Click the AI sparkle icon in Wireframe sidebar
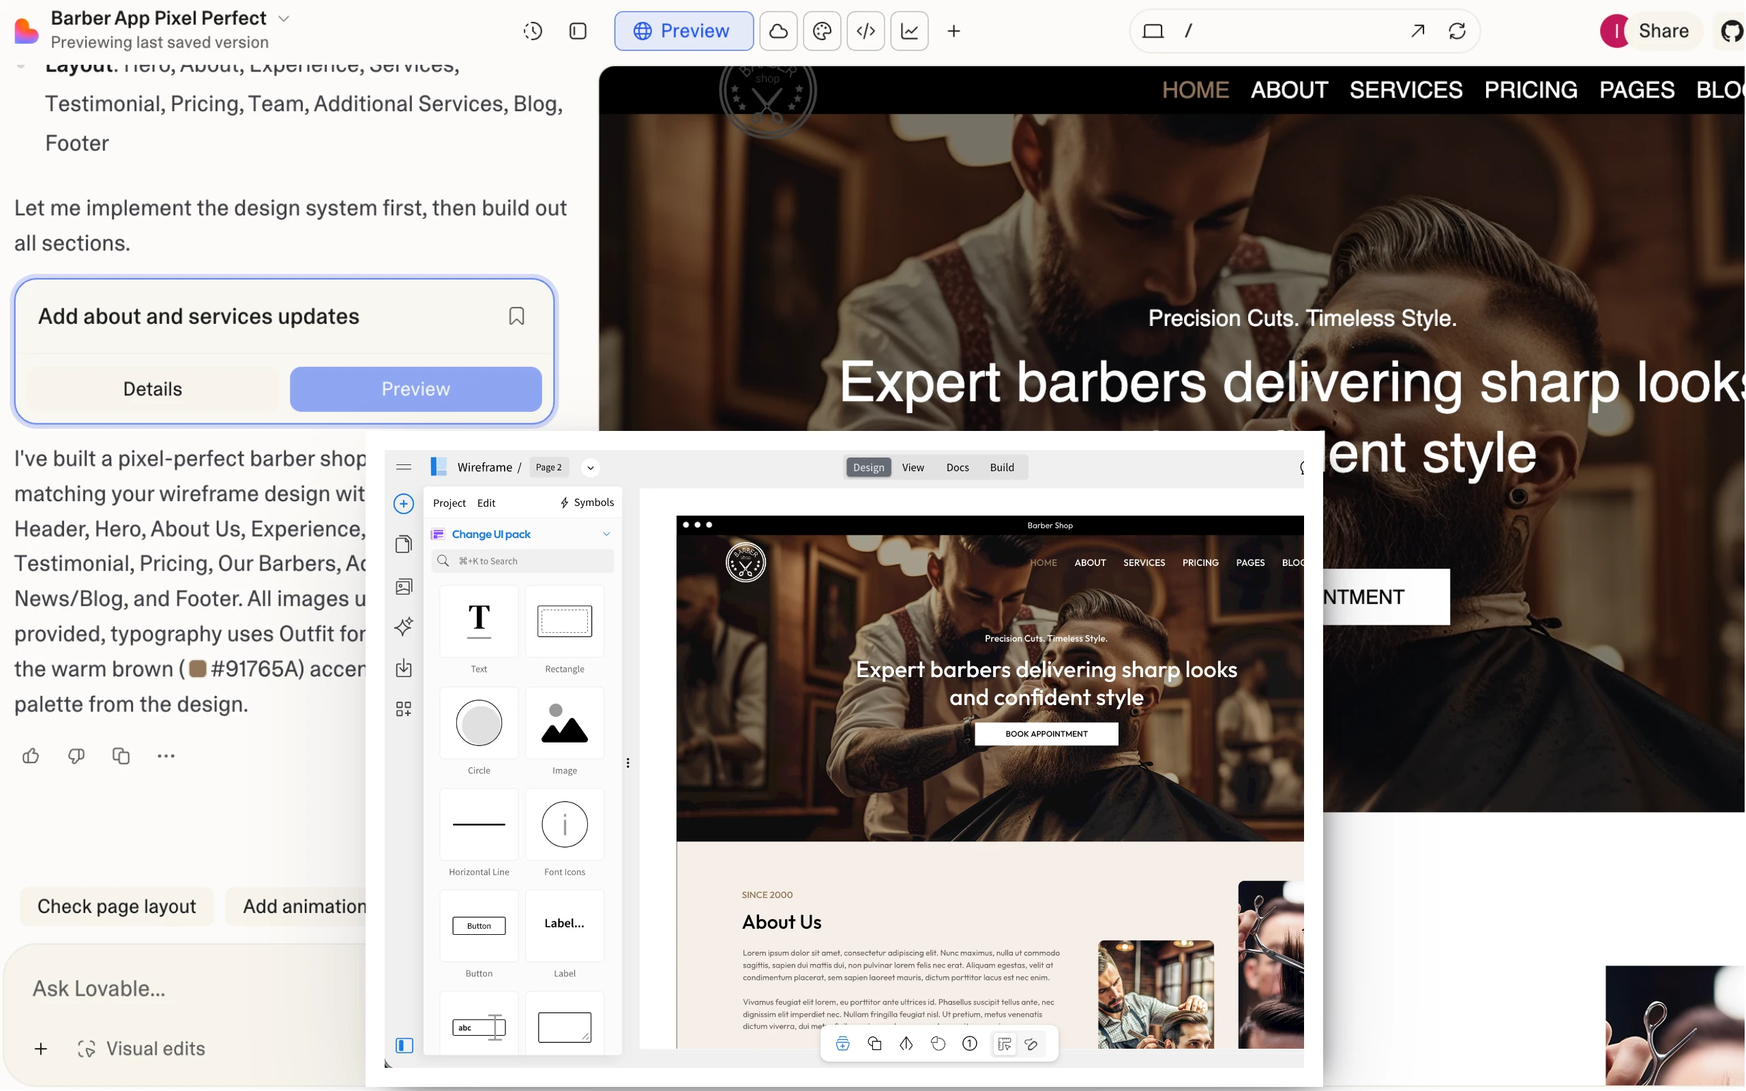 pyautogui.click(x=403, y=625)
